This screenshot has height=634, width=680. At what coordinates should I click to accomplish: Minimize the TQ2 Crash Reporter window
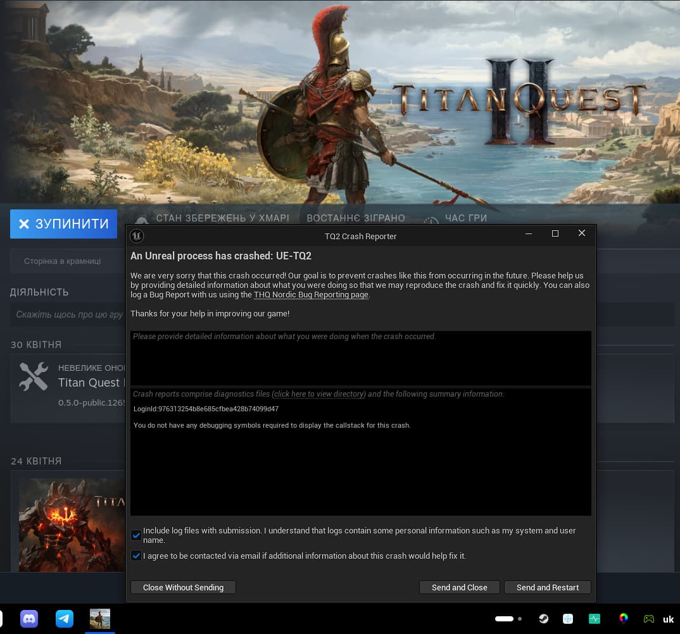tap(529, 233)
